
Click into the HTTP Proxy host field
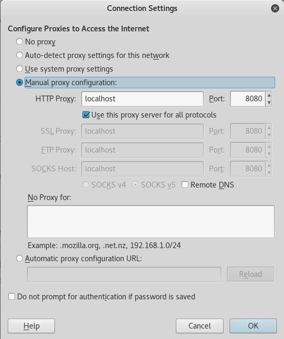143,99
